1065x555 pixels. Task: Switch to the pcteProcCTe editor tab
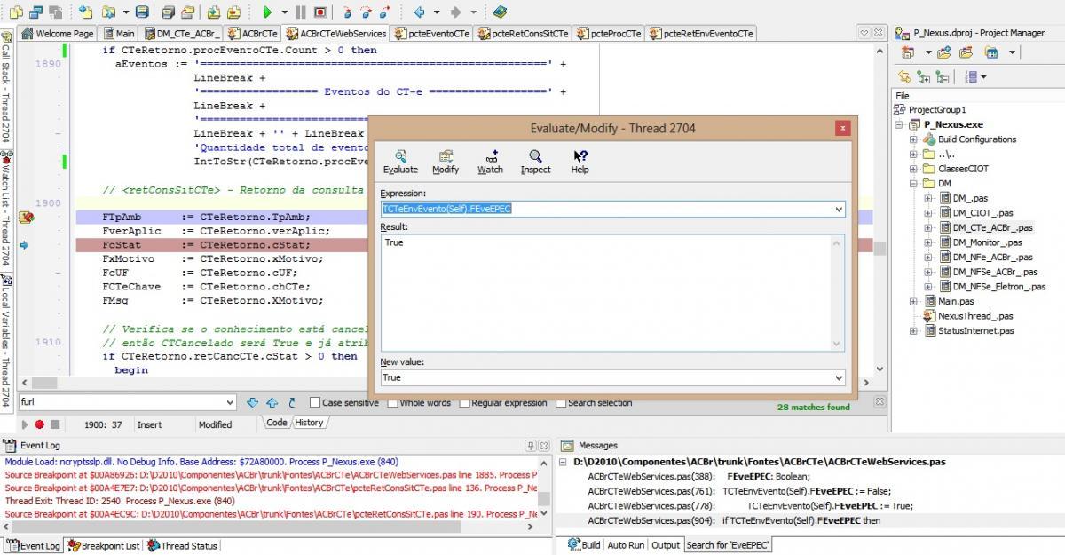[608, 33]
